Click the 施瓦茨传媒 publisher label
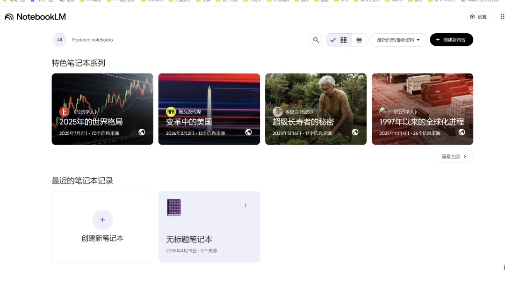Viewport: 505px width, 286px height. click(x=190, y=112)
